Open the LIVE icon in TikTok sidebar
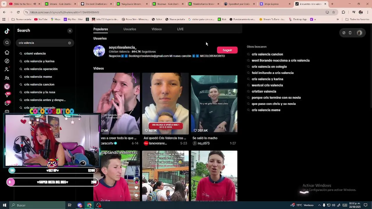The image size is (372, 209). [7, 86]
